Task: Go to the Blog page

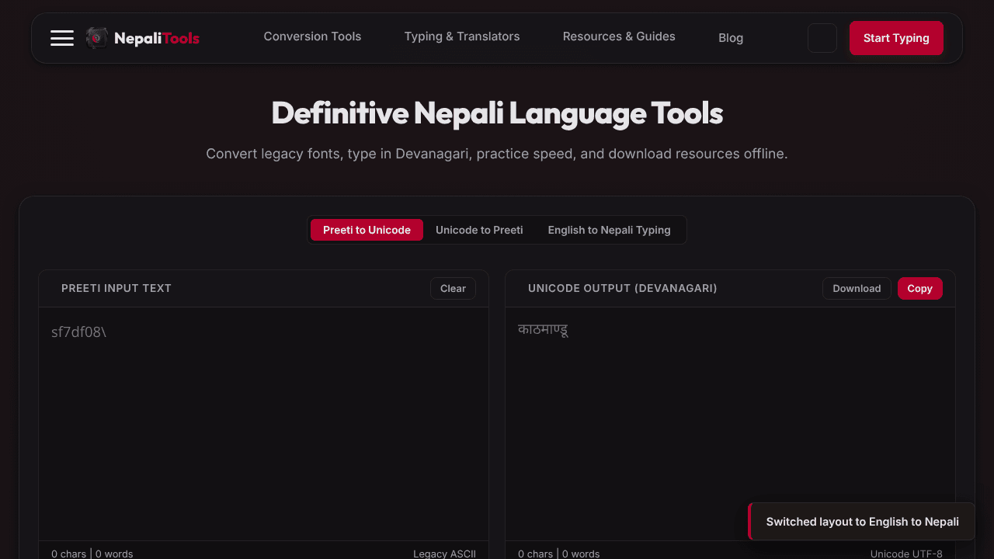Action: [731, 38]
